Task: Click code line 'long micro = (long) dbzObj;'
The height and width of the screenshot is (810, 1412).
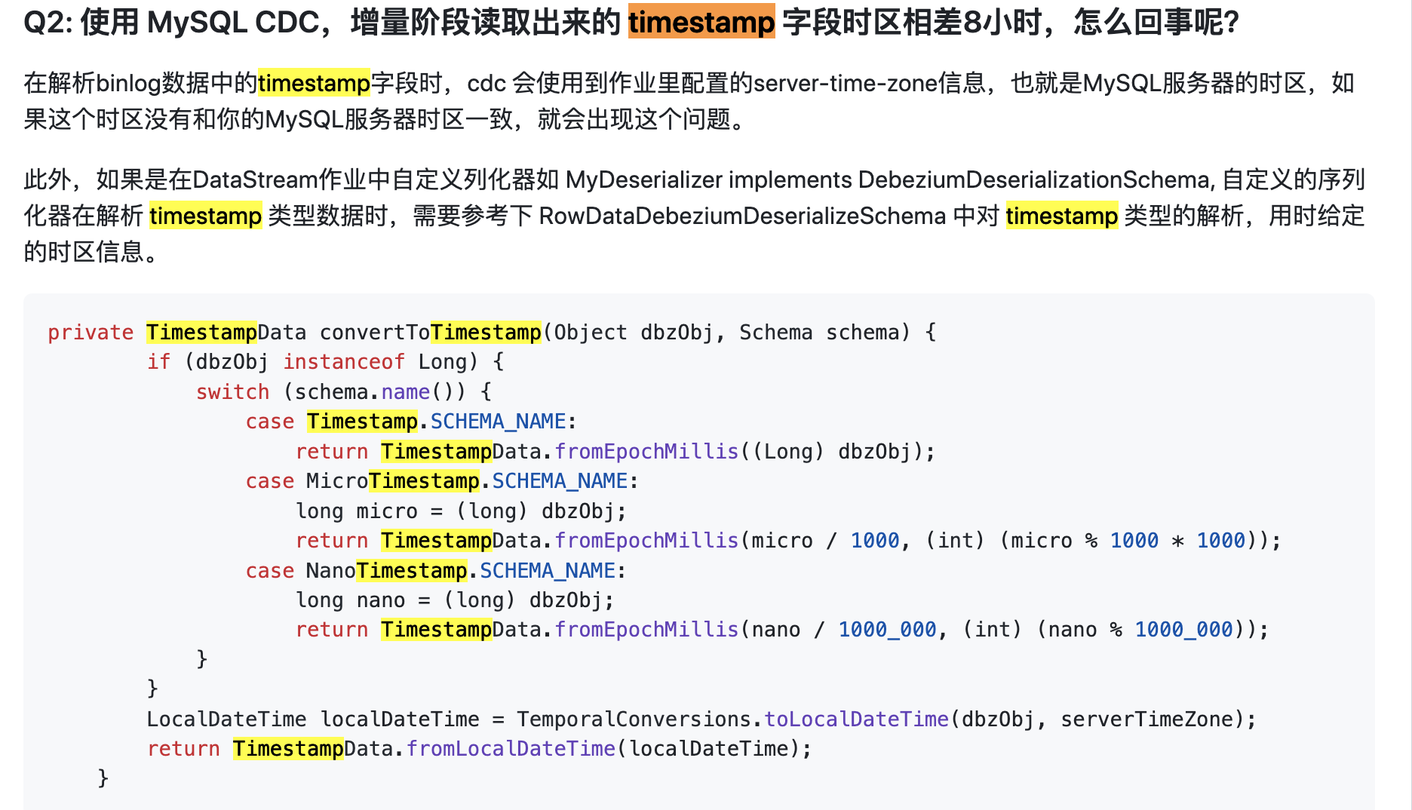Action: [x=462, y=511]
